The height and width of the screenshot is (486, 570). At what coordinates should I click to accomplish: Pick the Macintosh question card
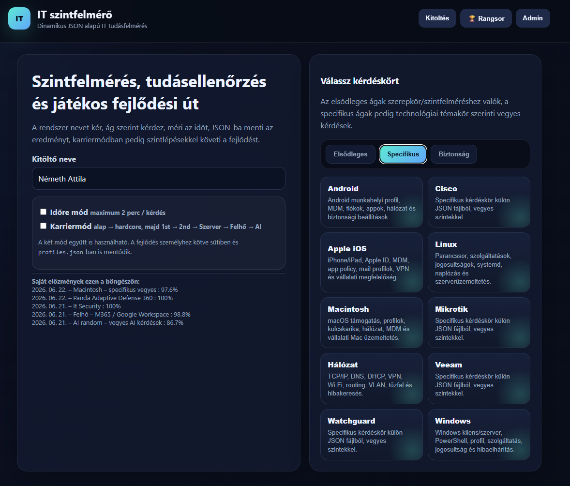(372, 323)
